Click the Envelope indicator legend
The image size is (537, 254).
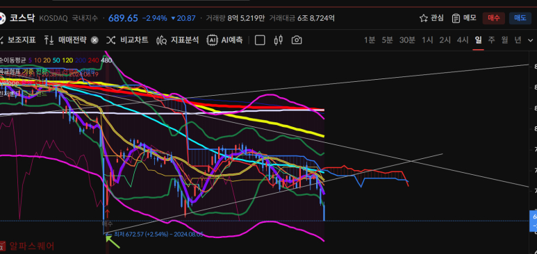9,83
